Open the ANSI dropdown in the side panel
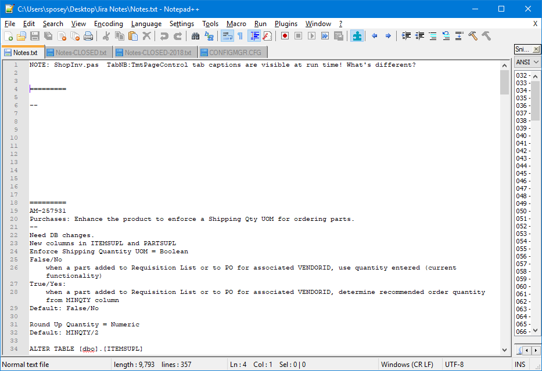This screenshot has height=371, width=542. pyautogui.click(x=526, y=61)
